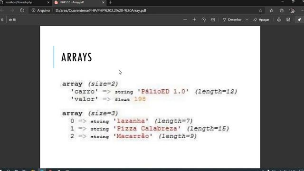Click the float value 198

[140, 99]
